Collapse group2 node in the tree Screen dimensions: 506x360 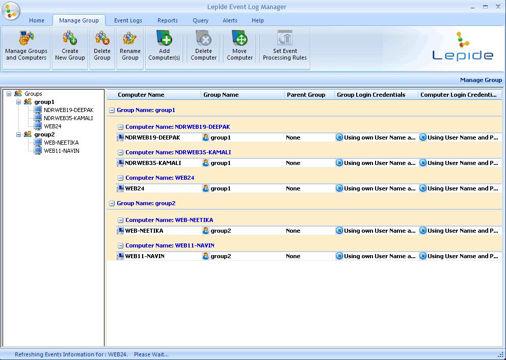coord(19,134)
